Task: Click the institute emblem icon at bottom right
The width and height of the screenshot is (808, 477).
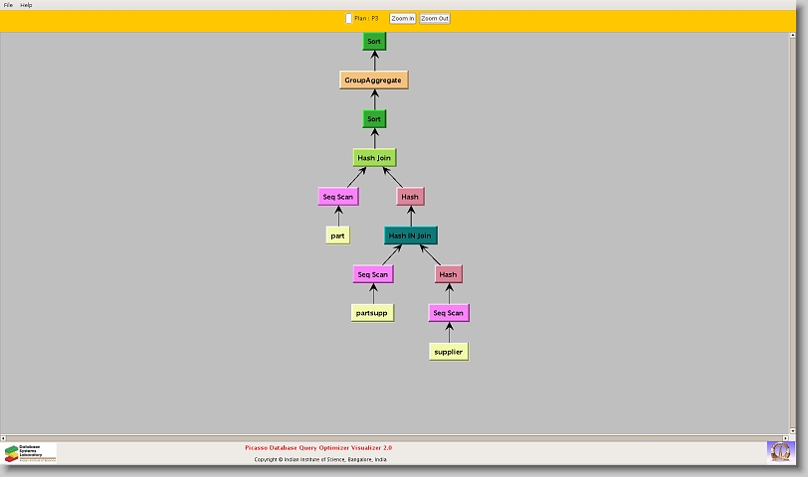Action: (x=780, y=451)
